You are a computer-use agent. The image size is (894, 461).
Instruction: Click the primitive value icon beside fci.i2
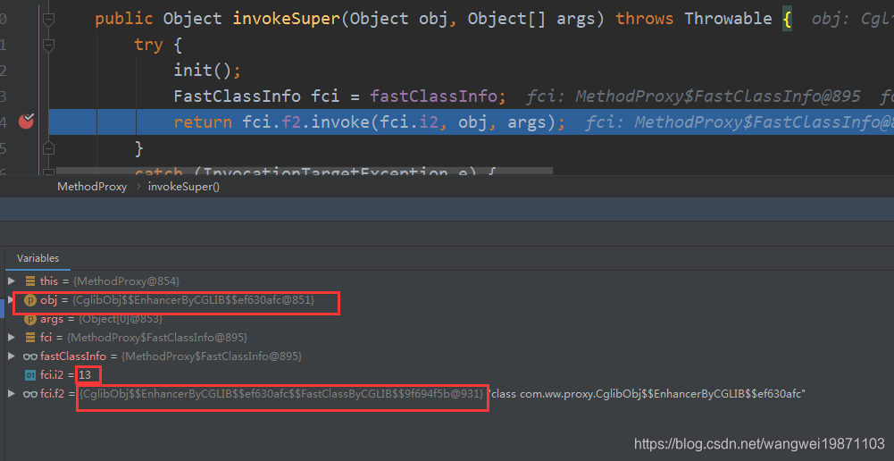(x=30, y=375)
